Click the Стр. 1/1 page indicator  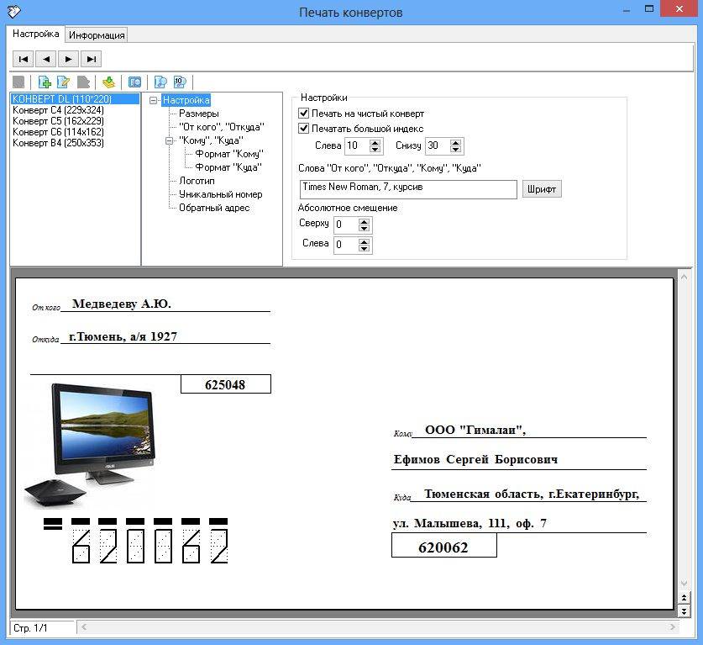42,628
